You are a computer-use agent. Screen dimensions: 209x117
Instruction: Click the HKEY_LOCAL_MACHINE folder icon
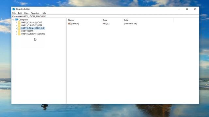[19, 28]
